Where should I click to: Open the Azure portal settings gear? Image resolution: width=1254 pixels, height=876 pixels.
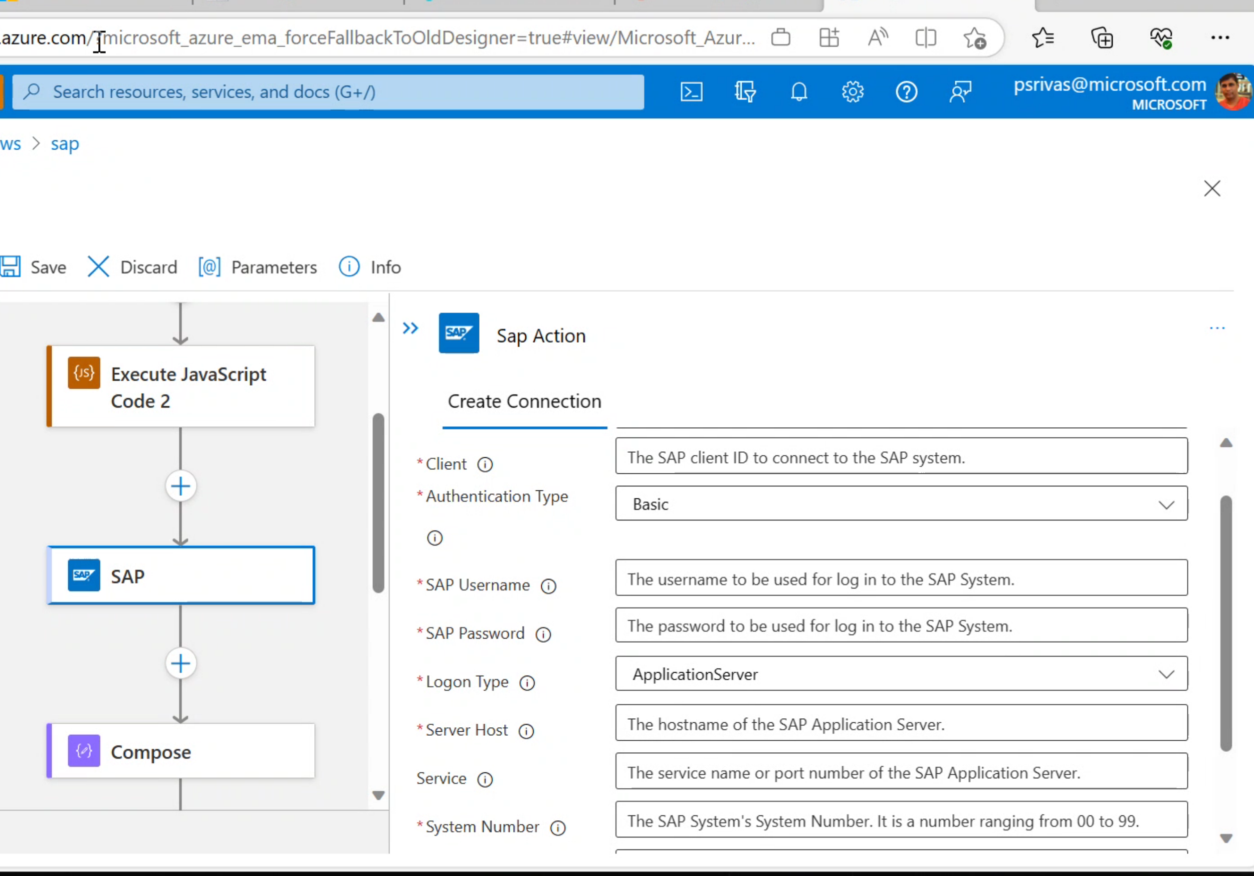pyautogui.click(x=853, y=92)
